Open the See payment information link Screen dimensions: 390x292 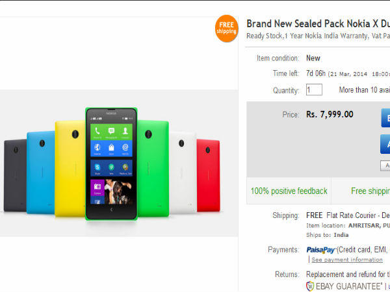(x=347, y=260)
